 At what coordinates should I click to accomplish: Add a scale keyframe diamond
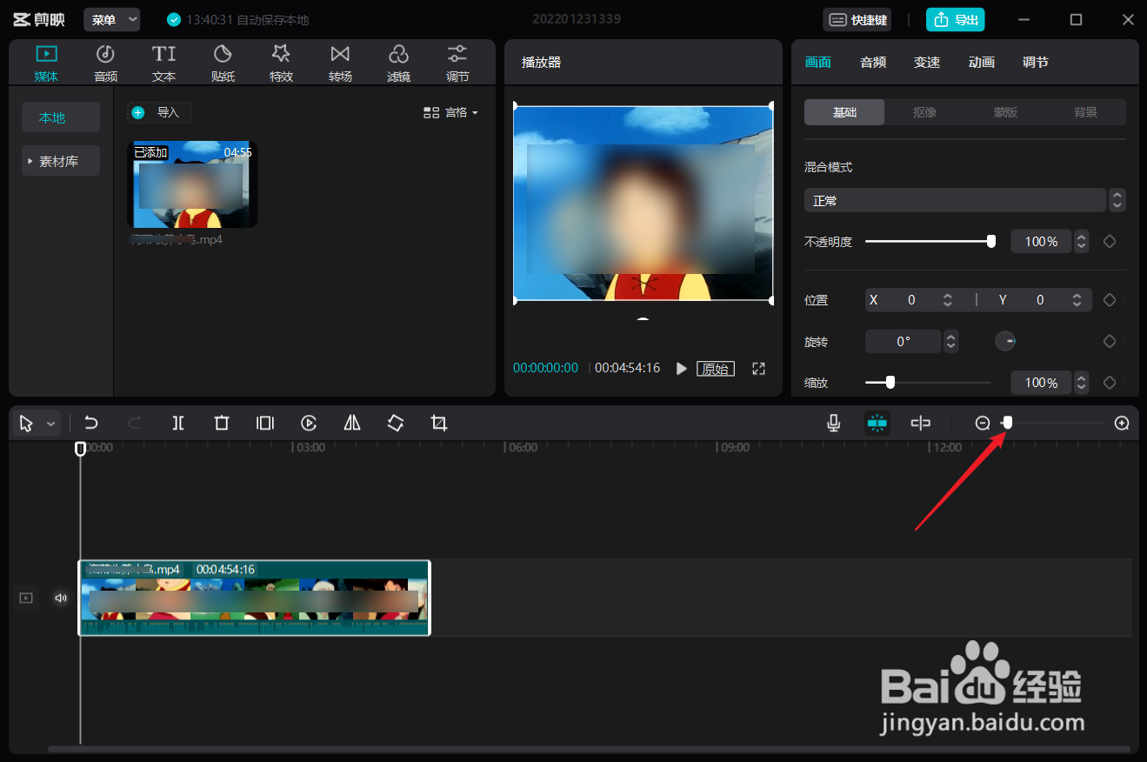(1110, 383)
